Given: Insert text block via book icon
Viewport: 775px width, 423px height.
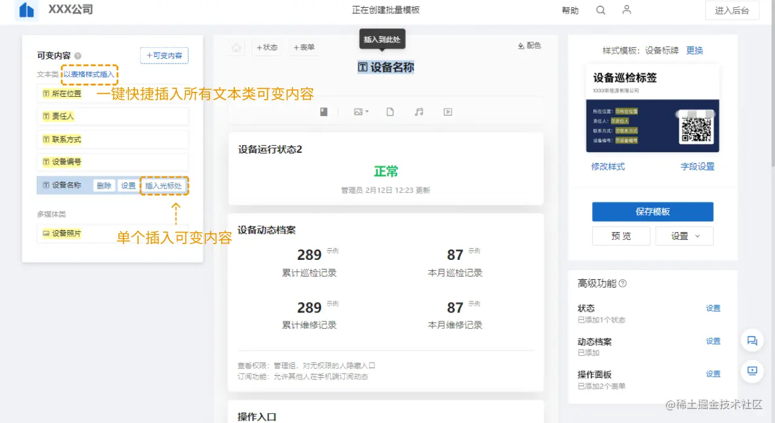Looking at the screenshot, I should (x=324, y=112).
